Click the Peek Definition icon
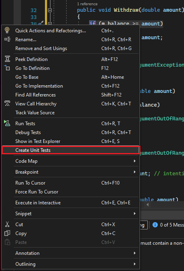Image resolution: width=184 pixels, height=271 pixels. [7, 59]
